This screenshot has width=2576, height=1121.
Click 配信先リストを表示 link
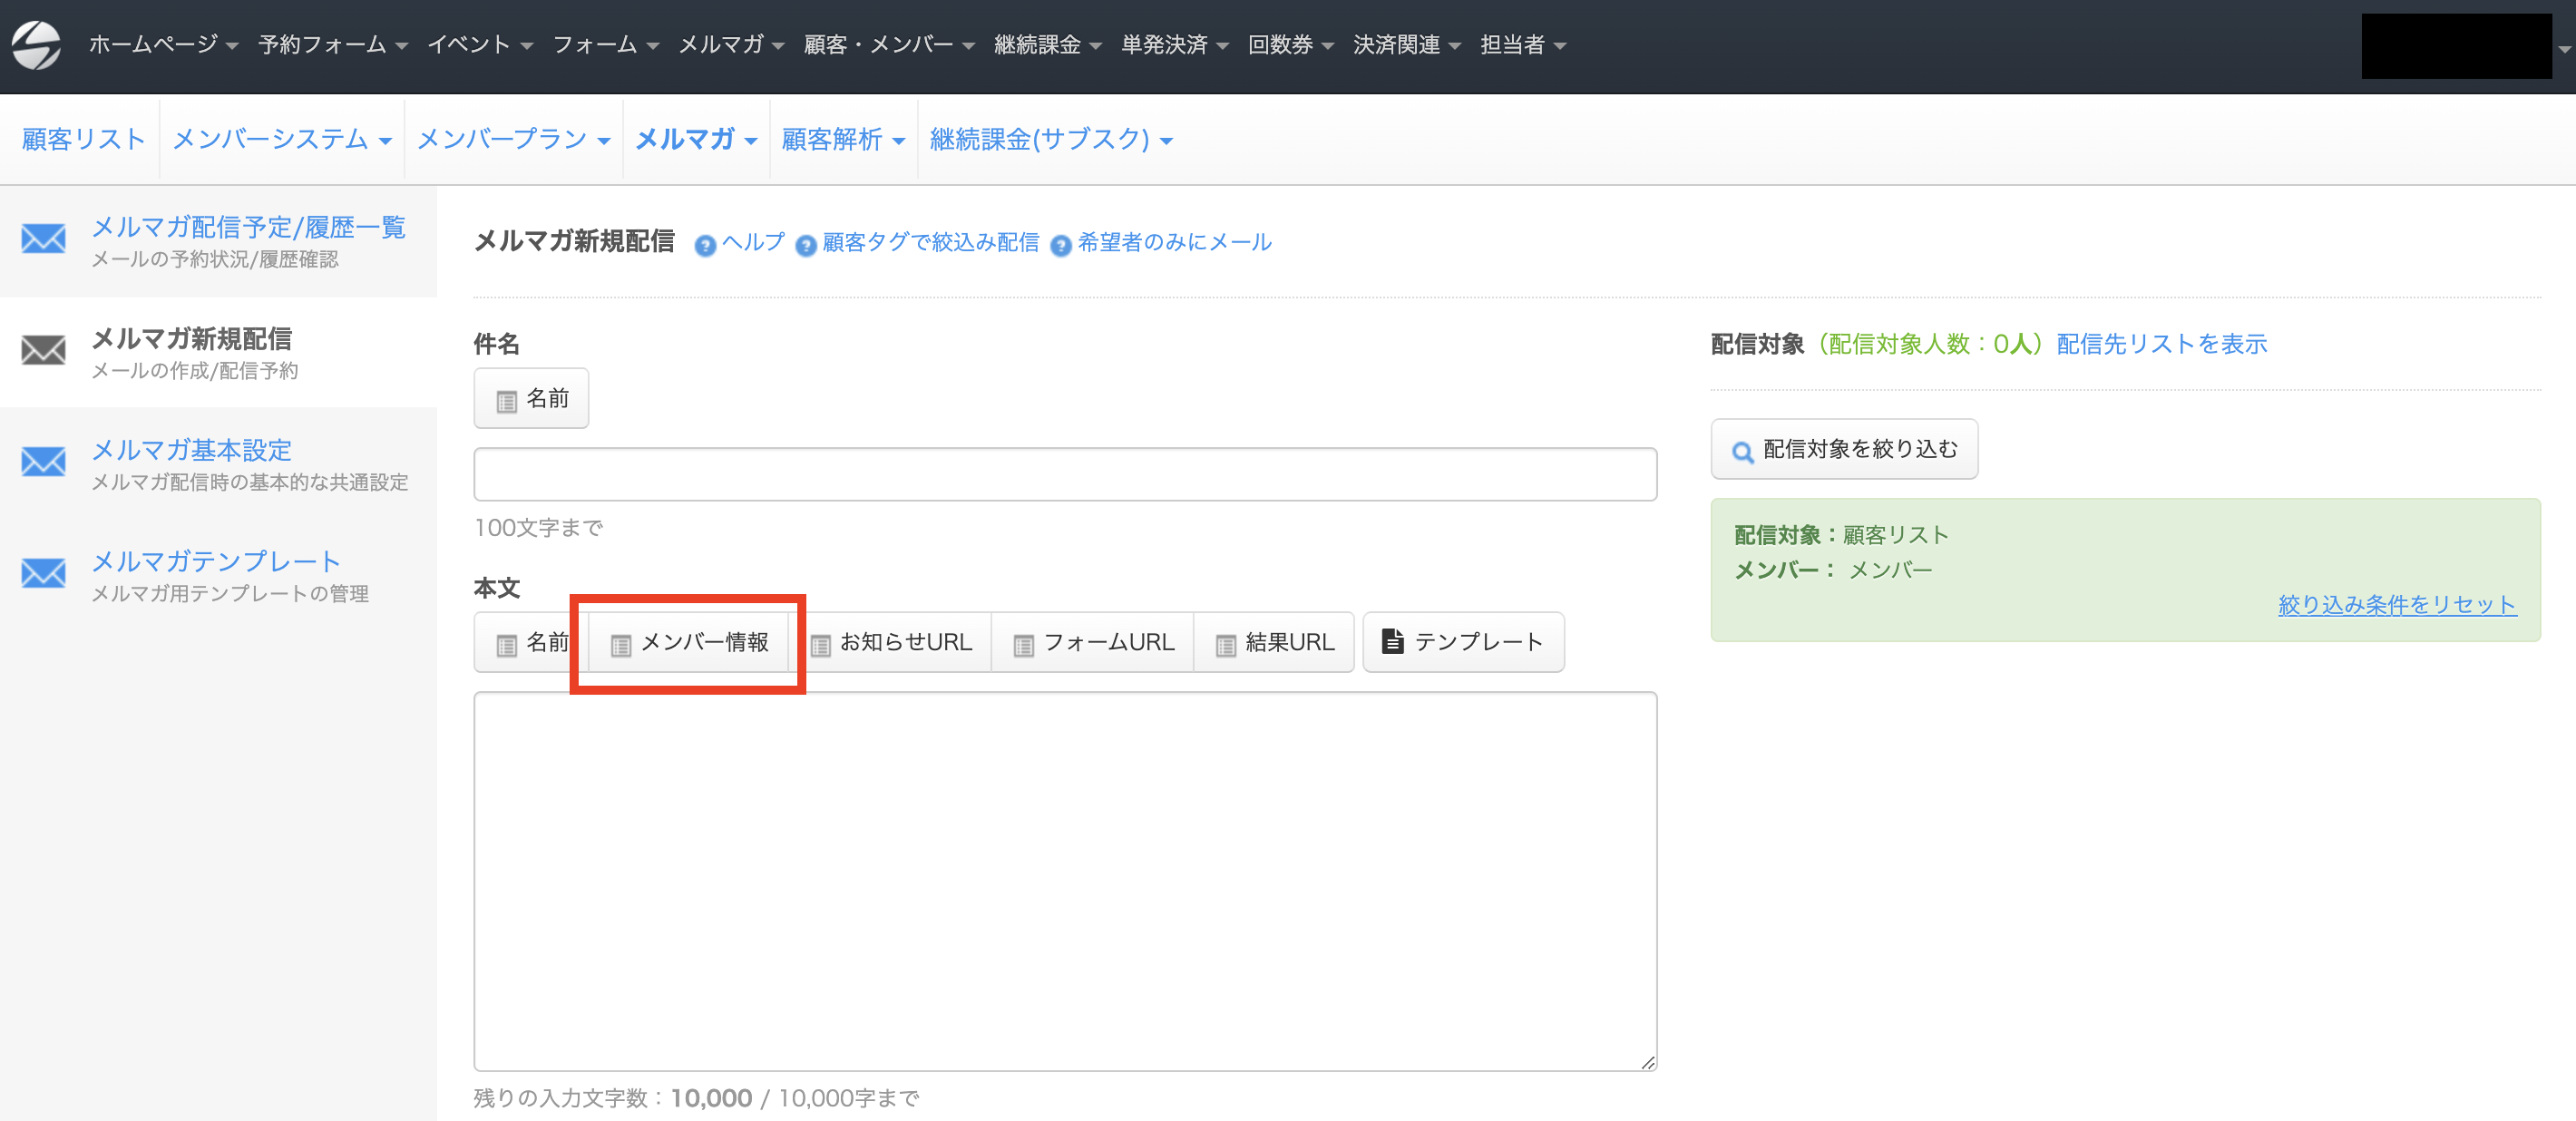(2161, 345)
